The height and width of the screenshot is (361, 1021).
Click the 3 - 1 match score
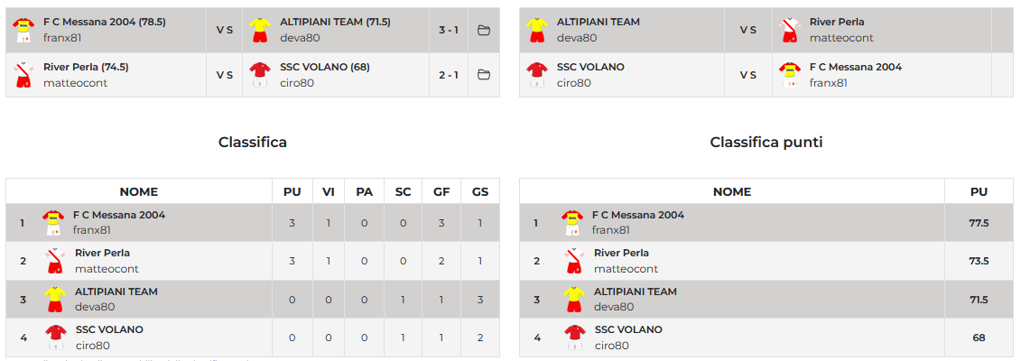[x=449, y=30]
